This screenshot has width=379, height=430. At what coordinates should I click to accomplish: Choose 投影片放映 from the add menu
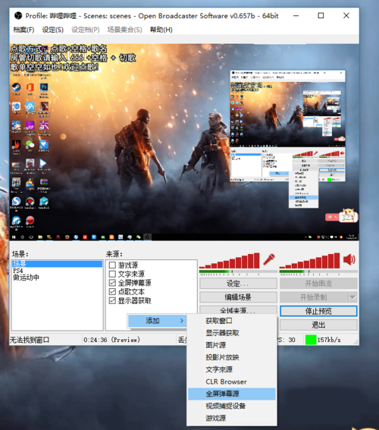pyautogui.click(x=231, y=357)
